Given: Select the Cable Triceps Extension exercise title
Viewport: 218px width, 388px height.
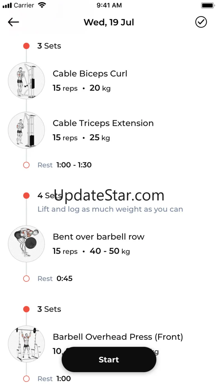Looking at the screenshot, I should click(x=103, y=123).
